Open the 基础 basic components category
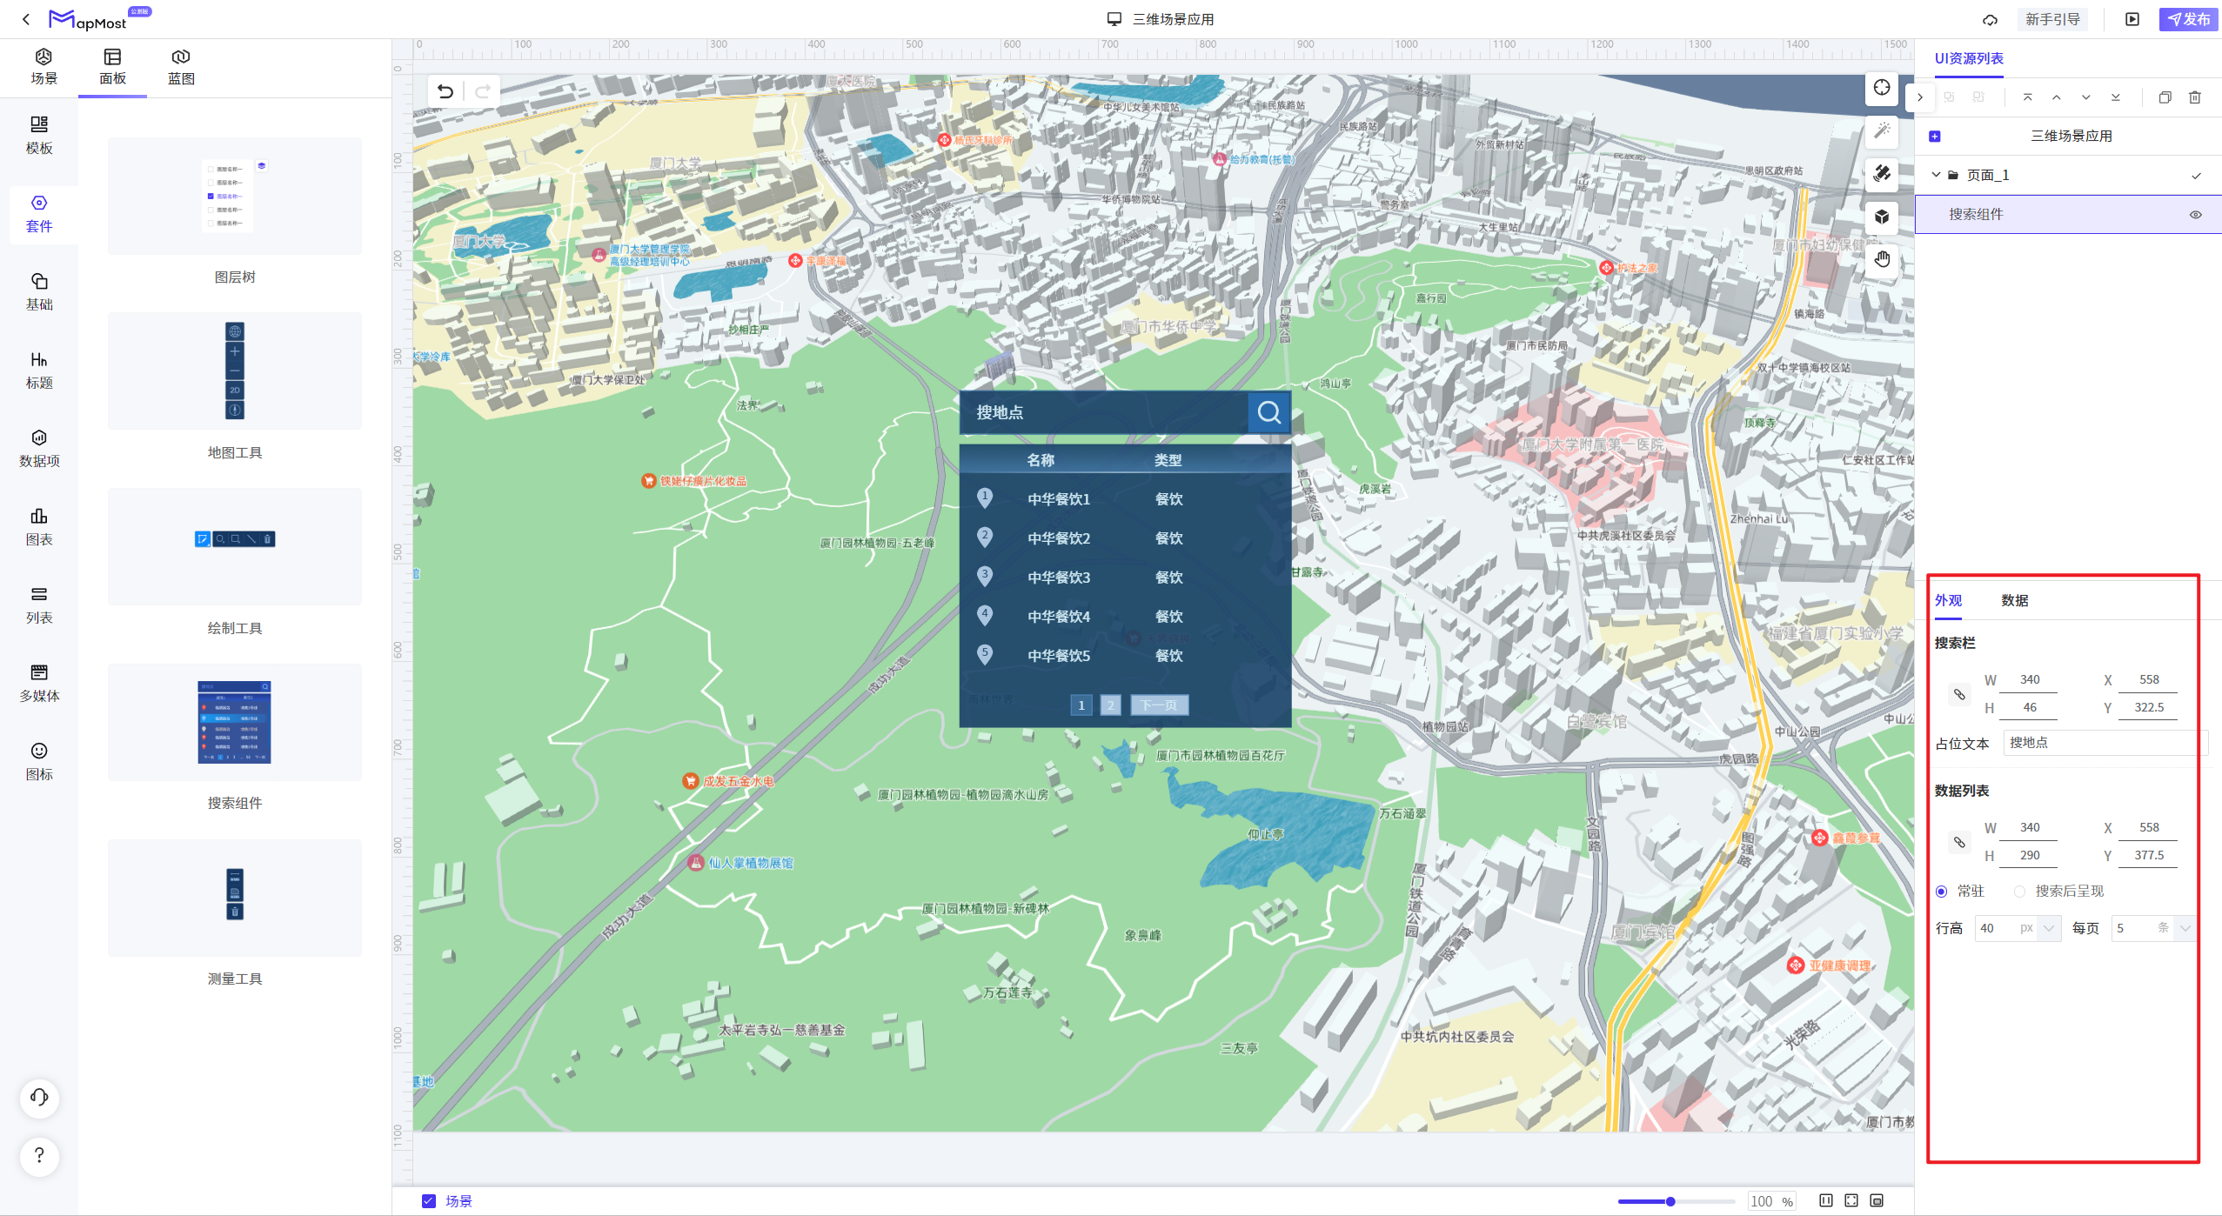 pyautogui.click(x=39, y=292)
